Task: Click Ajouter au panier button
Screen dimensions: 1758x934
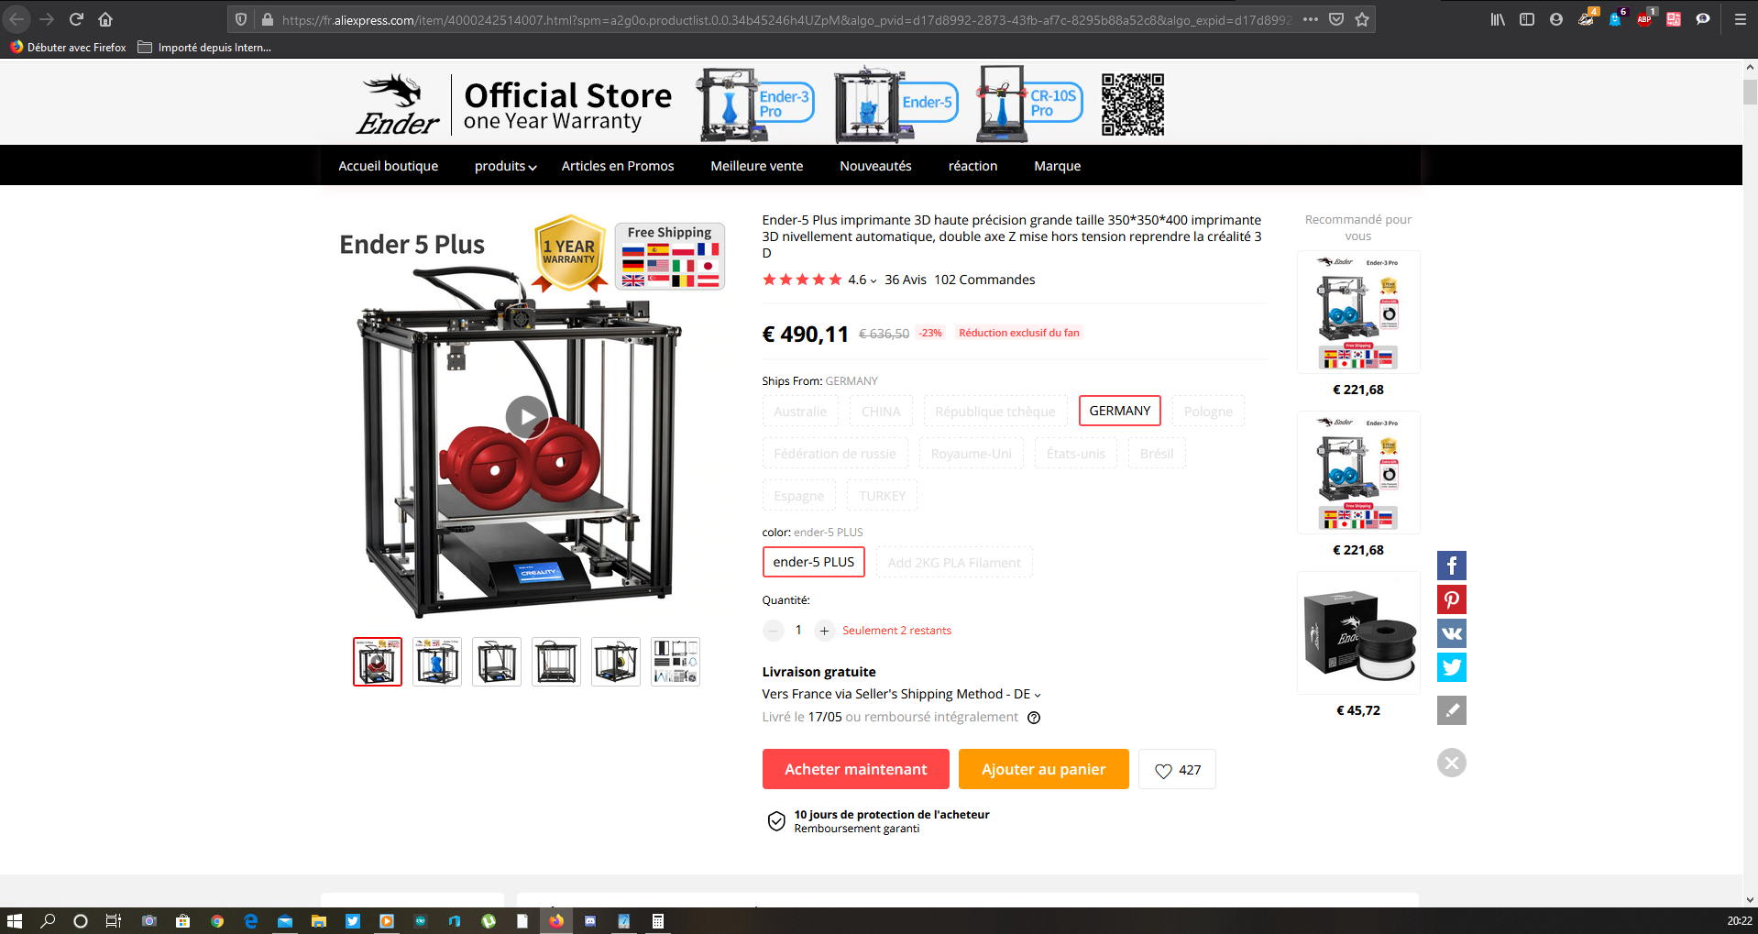Action: pyautogui.click(x=1044, y=769)
